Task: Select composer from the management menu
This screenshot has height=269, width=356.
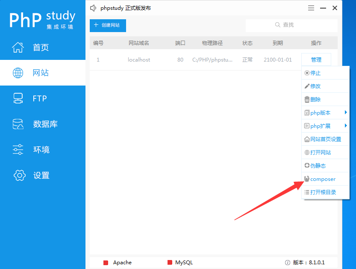Action: 323,179
